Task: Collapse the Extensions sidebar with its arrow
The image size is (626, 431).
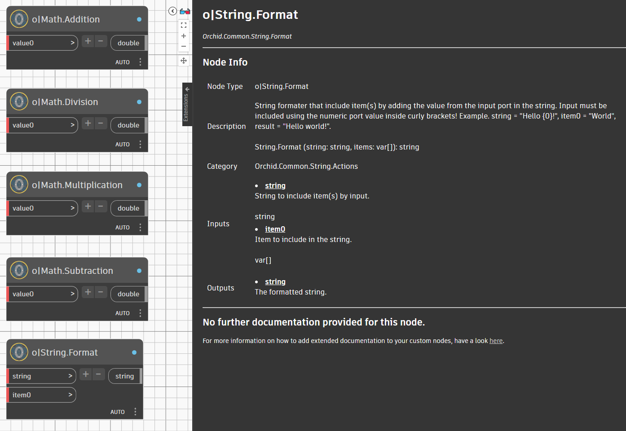Action: tap(187, 89)
